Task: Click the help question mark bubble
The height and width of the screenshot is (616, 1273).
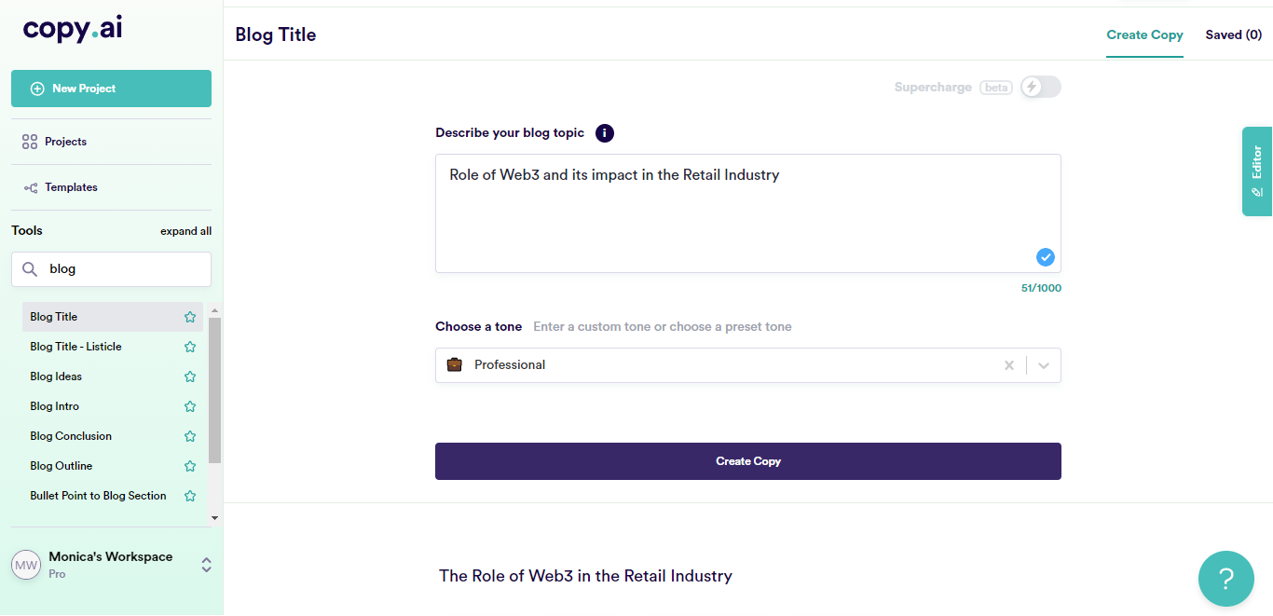Action: [x=1225, y=579]
